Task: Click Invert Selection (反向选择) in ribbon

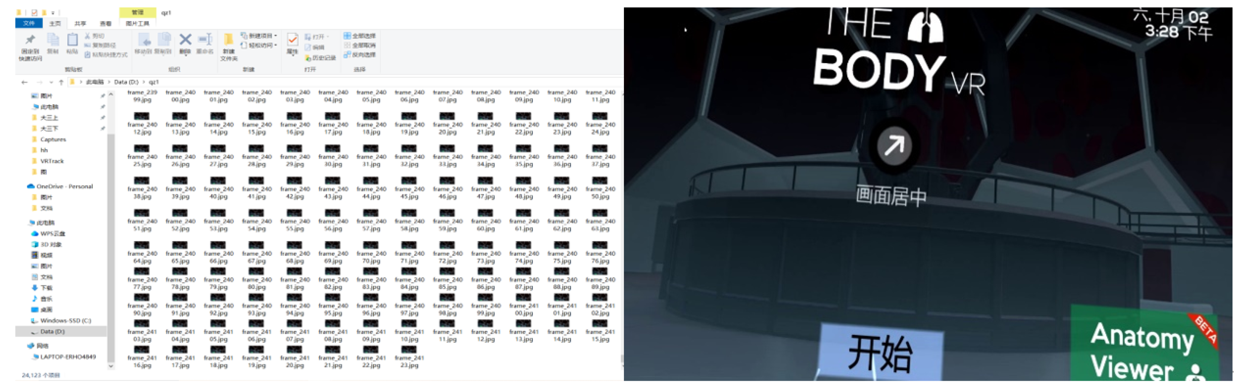Action: pos(359,55)
